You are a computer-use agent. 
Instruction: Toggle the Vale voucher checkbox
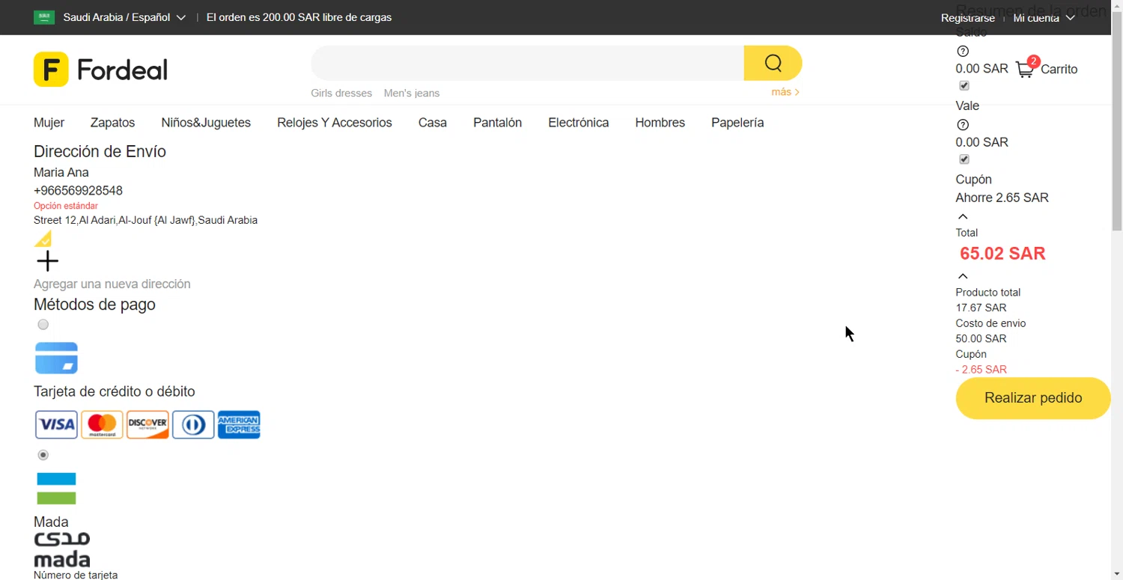pyautogui.click(x=964, y=159)
